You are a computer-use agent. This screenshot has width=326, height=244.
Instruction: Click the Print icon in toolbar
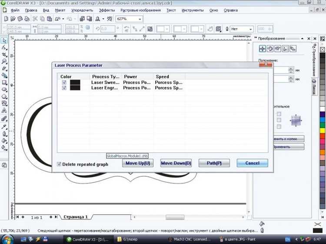(27, 19)
